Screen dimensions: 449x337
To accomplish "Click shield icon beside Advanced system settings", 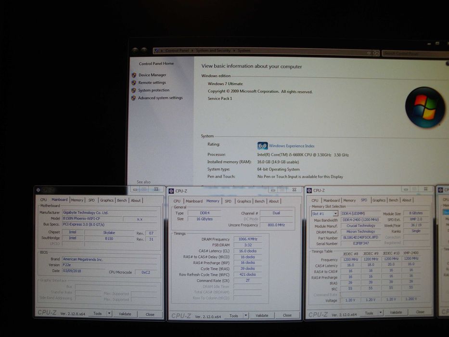I will pos(133,98).
